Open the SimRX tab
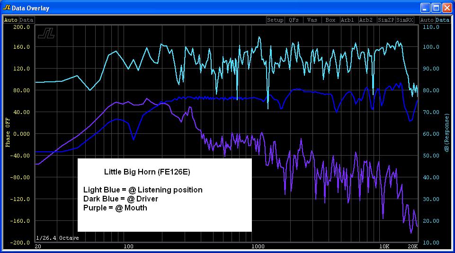The image size is (455, 253). [x=404, y=20]
